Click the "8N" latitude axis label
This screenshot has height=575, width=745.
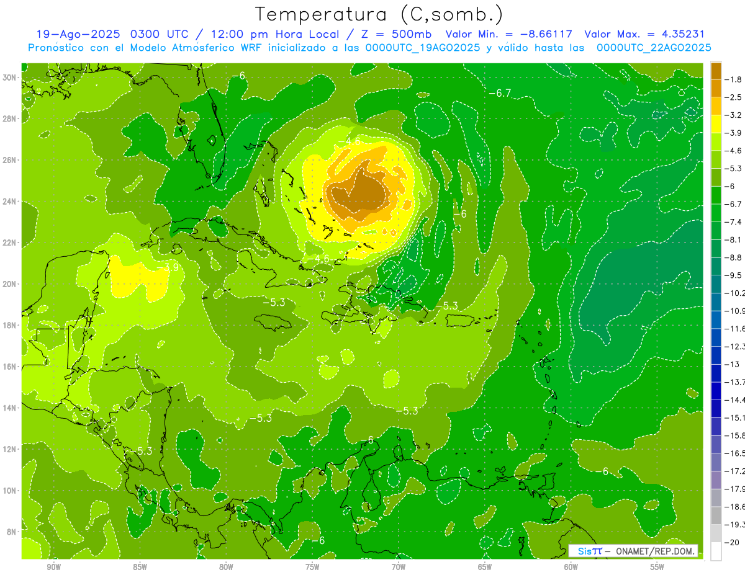coord(11,532)
